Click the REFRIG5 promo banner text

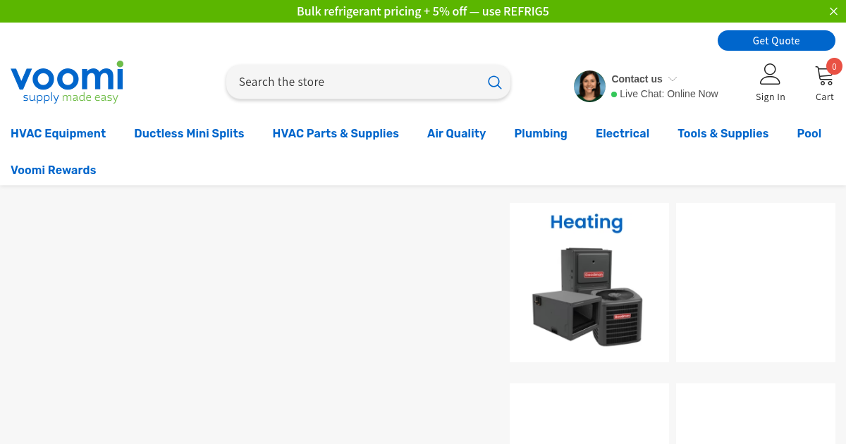pos(423,11)
